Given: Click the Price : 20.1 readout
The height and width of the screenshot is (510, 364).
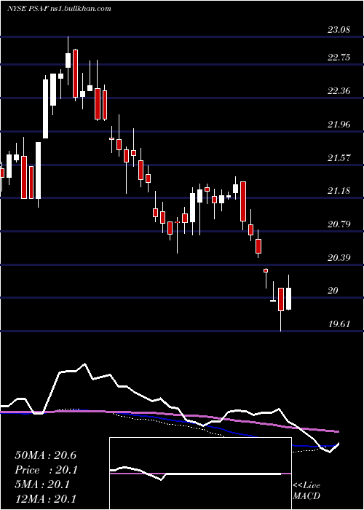Looking at the screenshot, I should pos(47,470).
